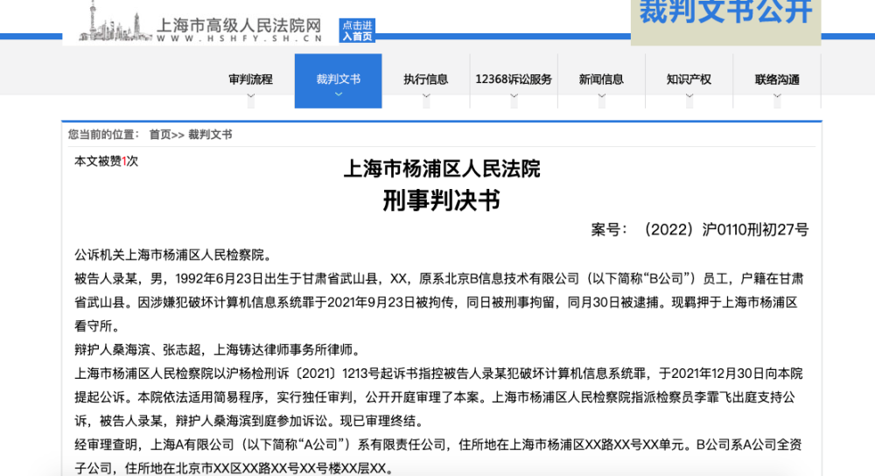Viewport: 875px width, 476px height.
Task: Click the 裁判文书公开 banner heading
Action: click(x=725, y=11)
